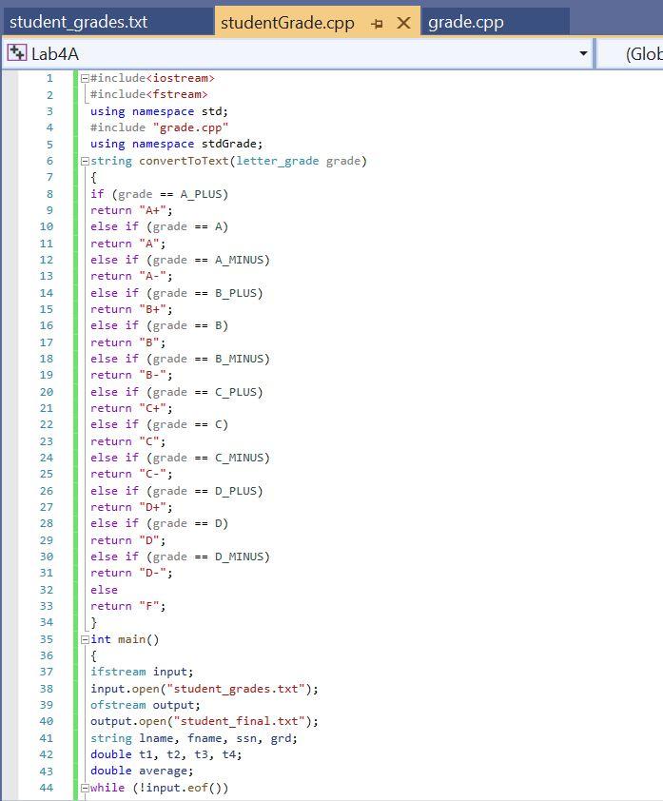Click the type "letter_grade" on line 6
This screenshot has width=663, height=801.
(x=278, y=161)
